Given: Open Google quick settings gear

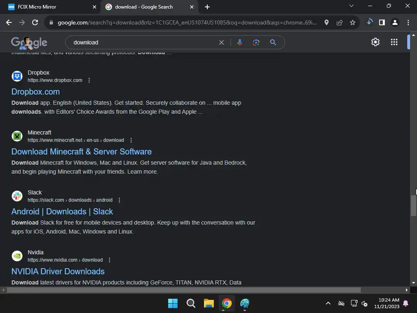Looking at the screenshot, I should pos(375,42).
